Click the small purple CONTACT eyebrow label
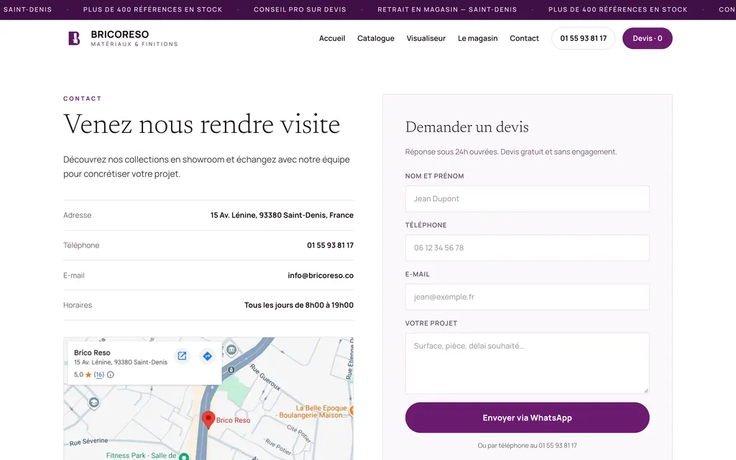Screen dimensions: 736x460 (x=83, y=98)
